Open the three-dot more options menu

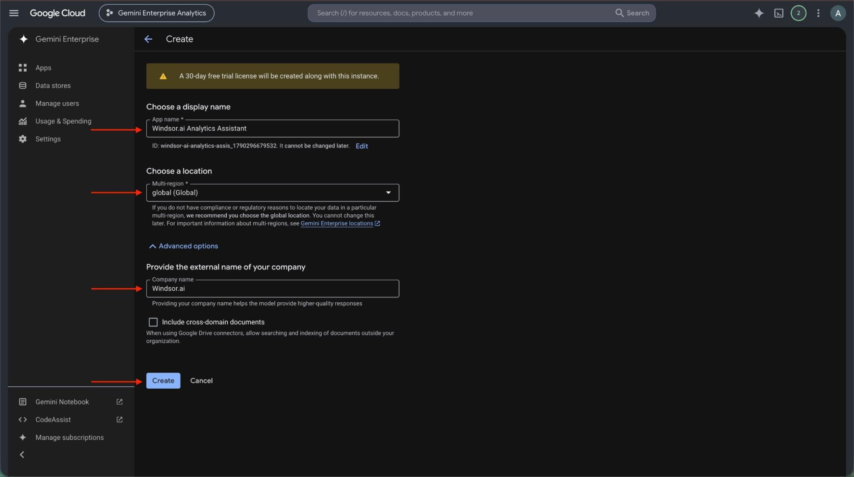coord(818,13)
